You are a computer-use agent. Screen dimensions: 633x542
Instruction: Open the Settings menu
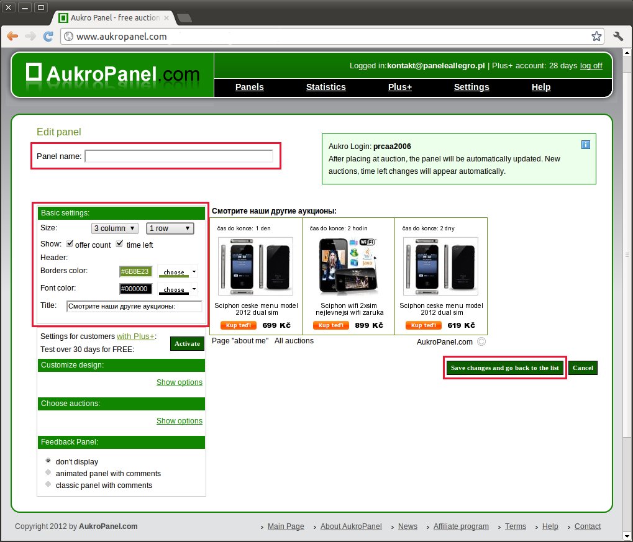[471, 87]
